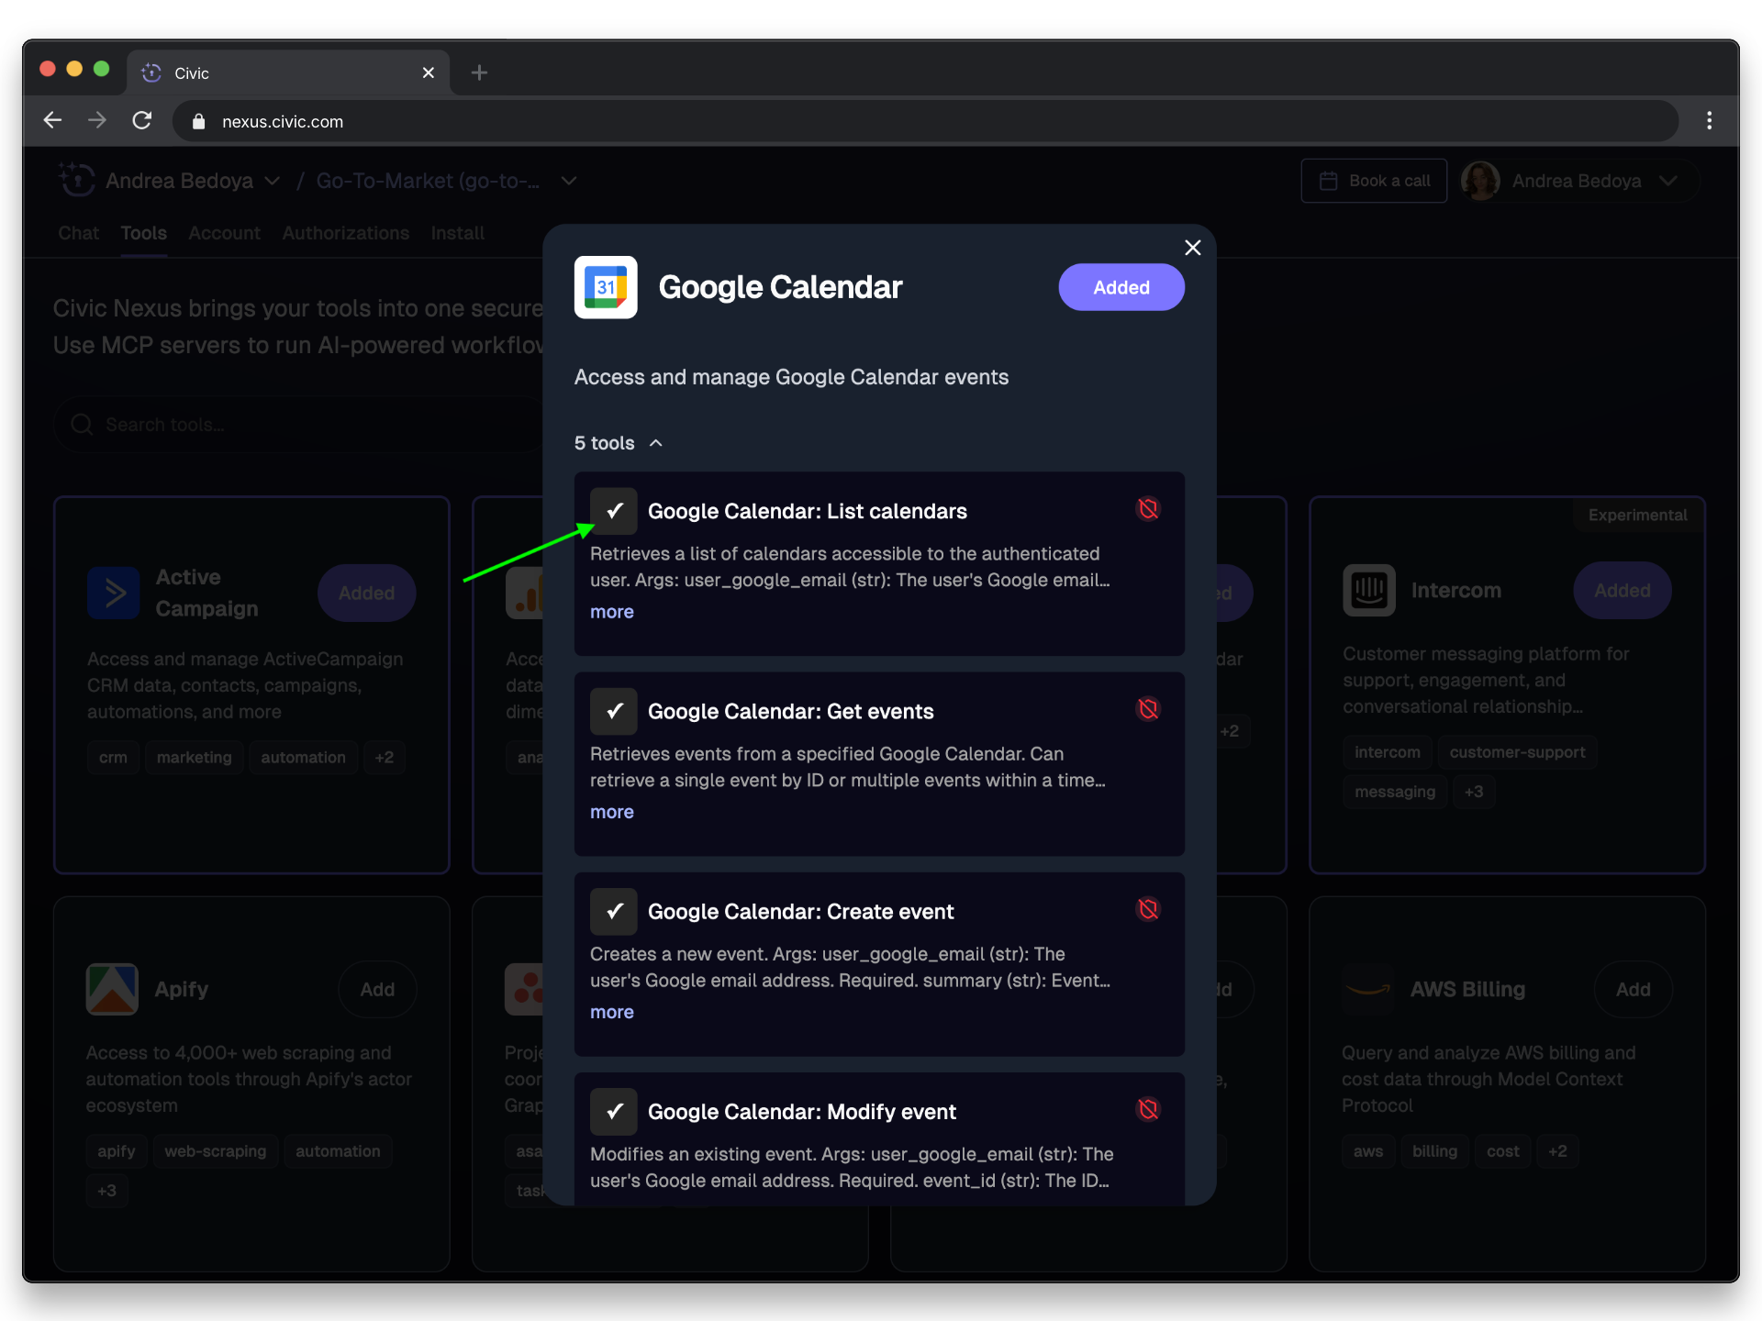Toggle the Modify event tool checkbox
The width and height of the screenshot is (1762, 1321).
pos(614,1111)
